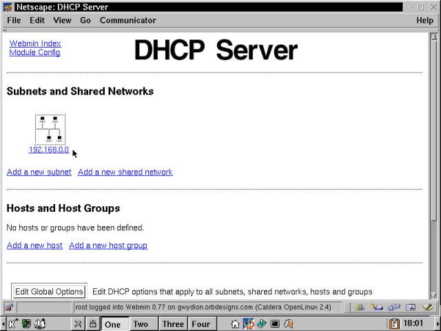Click Add a new subnet link
The image size is (441, 331).
[x=39, y=172]
